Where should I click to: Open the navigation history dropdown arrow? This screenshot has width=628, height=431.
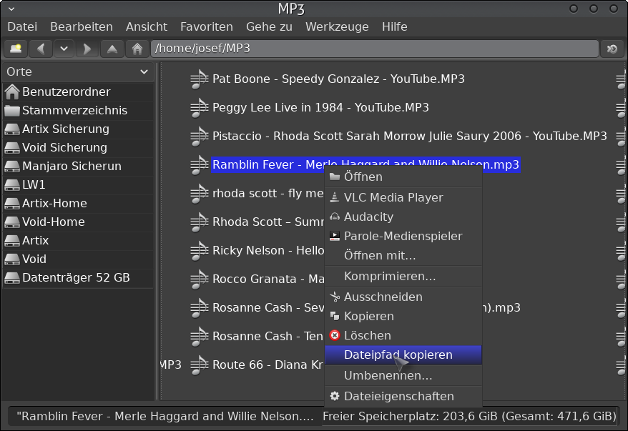coord(64,49)
